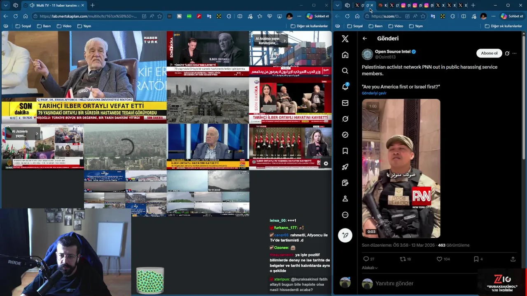
Task: Open Profile icon in X sidebar
Action: point(345,199)
